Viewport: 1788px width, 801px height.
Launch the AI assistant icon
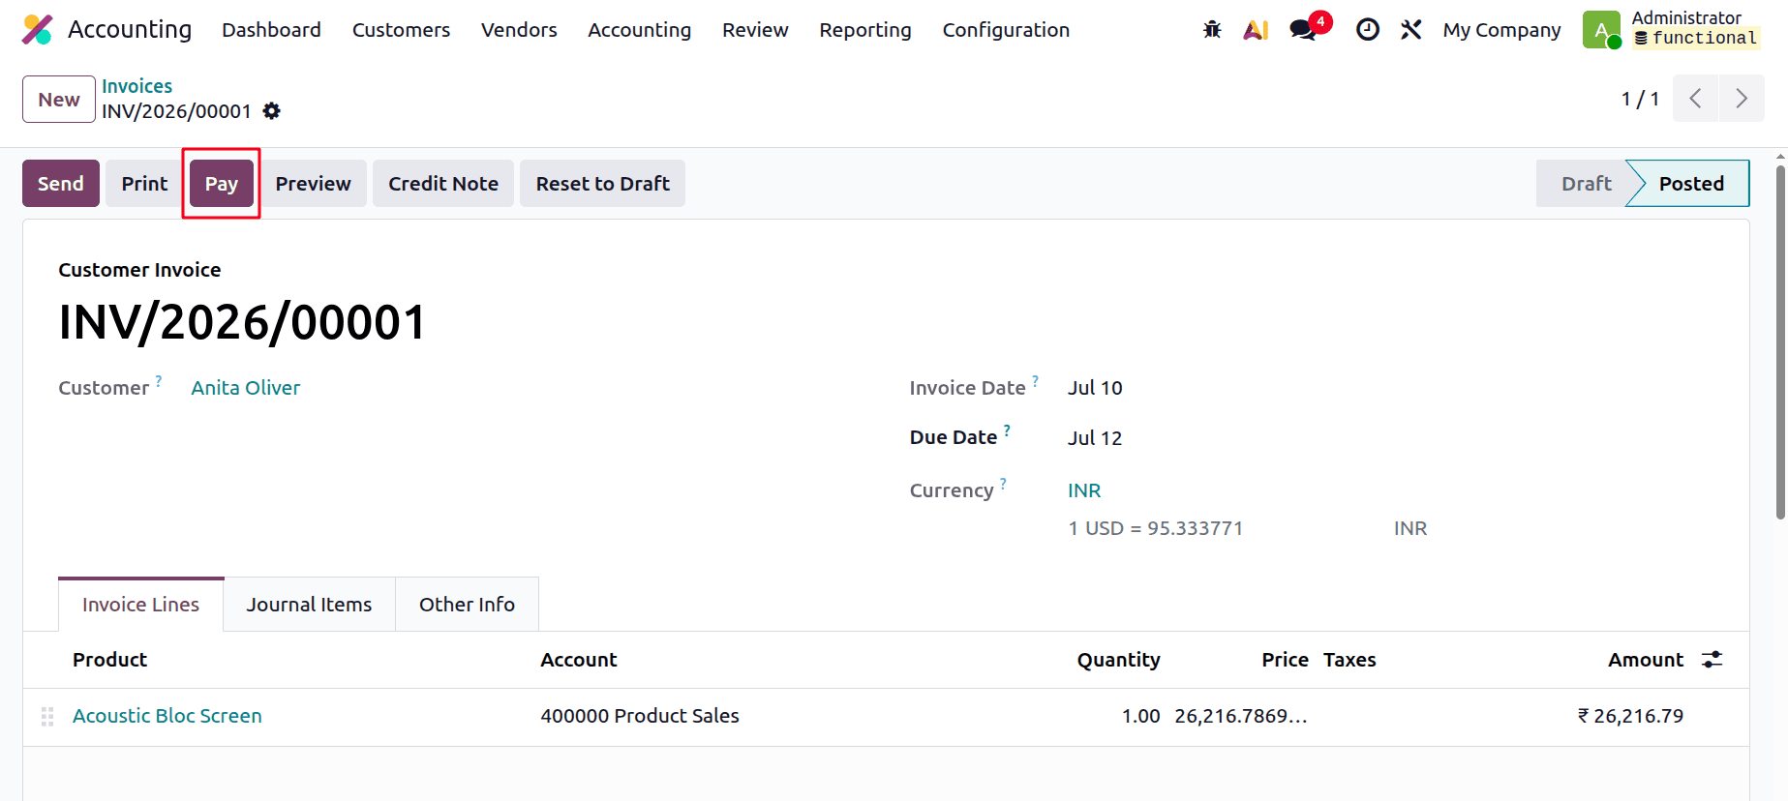[x=1256, y=30]
